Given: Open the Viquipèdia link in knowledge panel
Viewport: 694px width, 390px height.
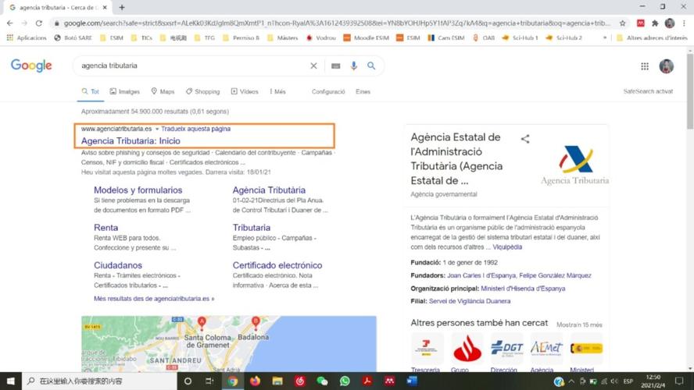Looking at the screenshot, I should [x=507, y=247].
